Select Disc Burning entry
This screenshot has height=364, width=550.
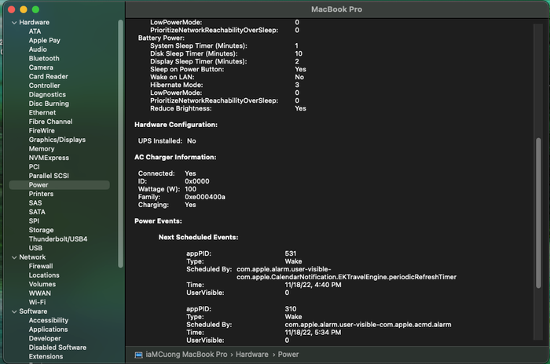point(49,104)
